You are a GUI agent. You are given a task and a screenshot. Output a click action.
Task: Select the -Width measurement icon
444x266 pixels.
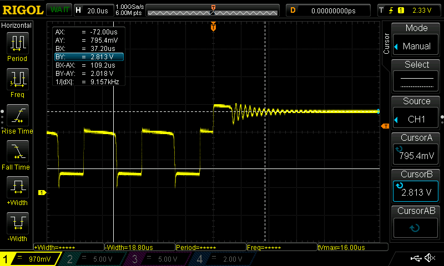pos(17,226)
